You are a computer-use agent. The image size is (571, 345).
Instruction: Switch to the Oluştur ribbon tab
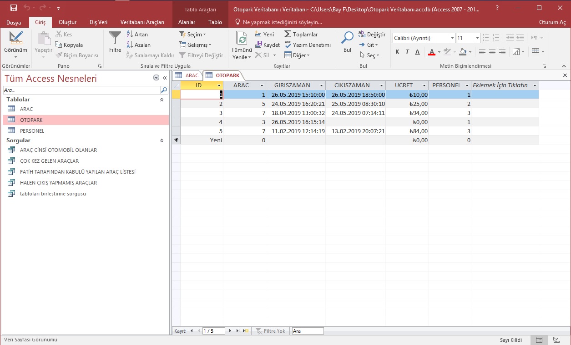(x=67, y=22)
